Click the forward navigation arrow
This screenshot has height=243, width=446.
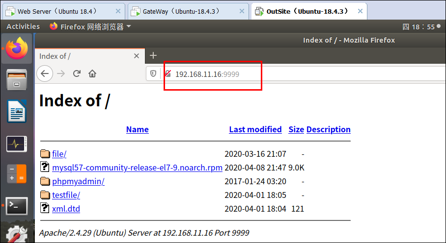click(61, 73)
